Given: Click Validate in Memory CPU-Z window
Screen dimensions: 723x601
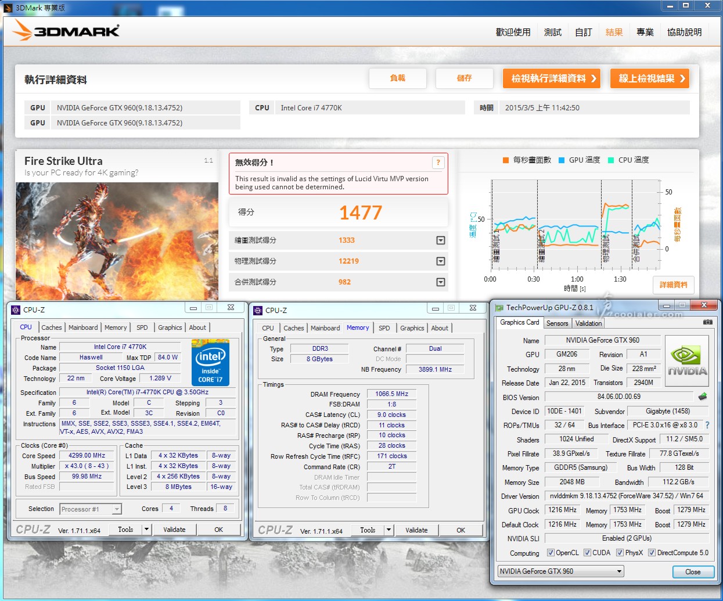Looking at the screenshot, I should [x=416, y=530].
